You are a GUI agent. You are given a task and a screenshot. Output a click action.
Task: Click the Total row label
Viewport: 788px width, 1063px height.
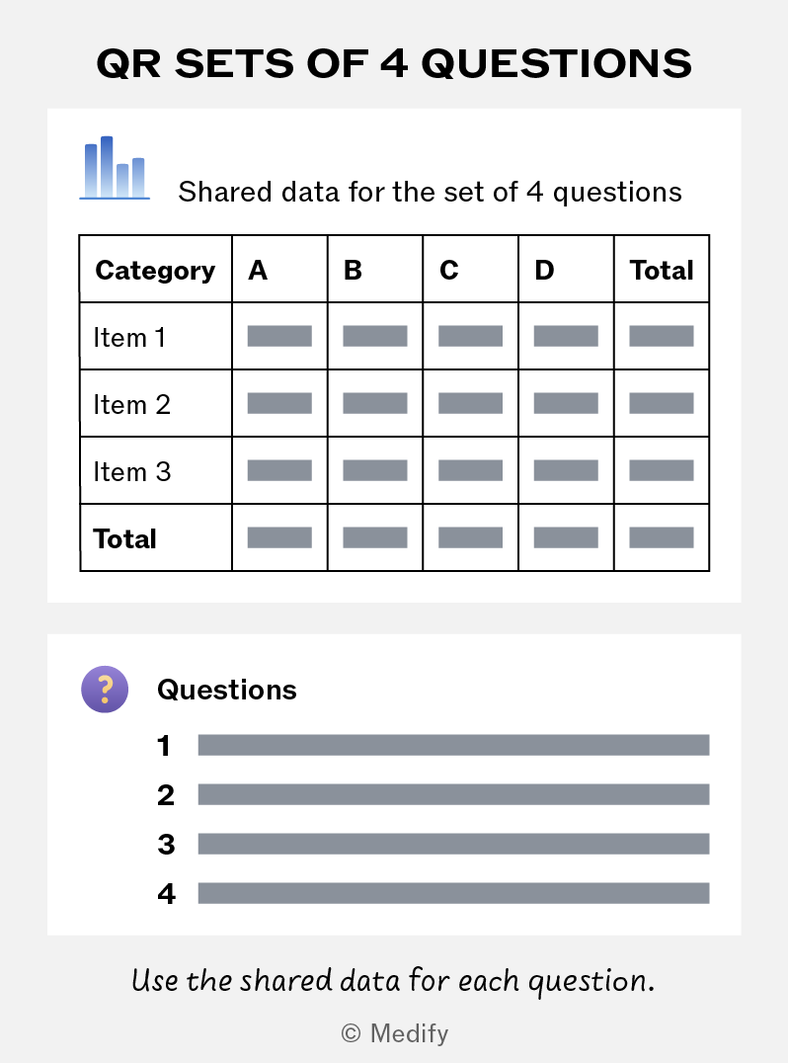coord(124,538)
